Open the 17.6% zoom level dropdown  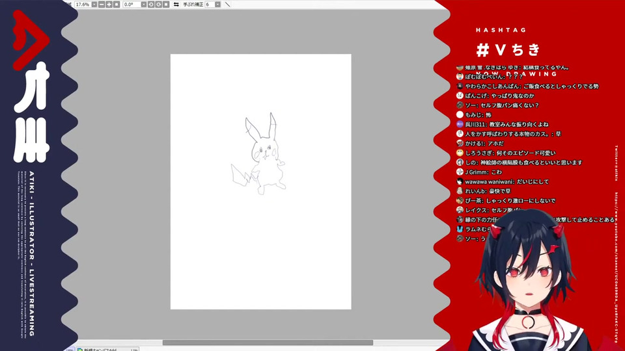point(94,5)
